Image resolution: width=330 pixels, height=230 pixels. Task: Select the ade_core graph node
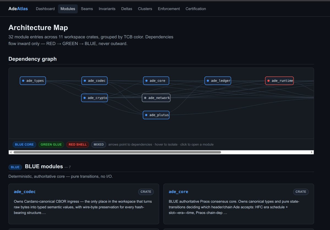tap(156, 81)
